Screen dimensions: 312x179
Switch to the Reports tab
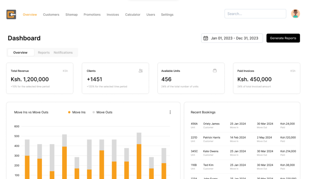click(x=44, y=52)
